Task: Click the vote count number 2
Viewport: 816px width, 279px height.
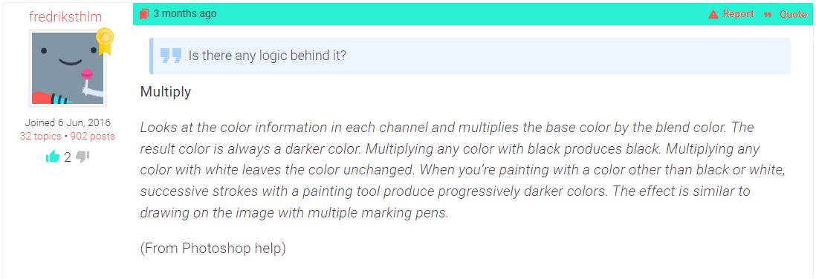Action: pos(68,157)
